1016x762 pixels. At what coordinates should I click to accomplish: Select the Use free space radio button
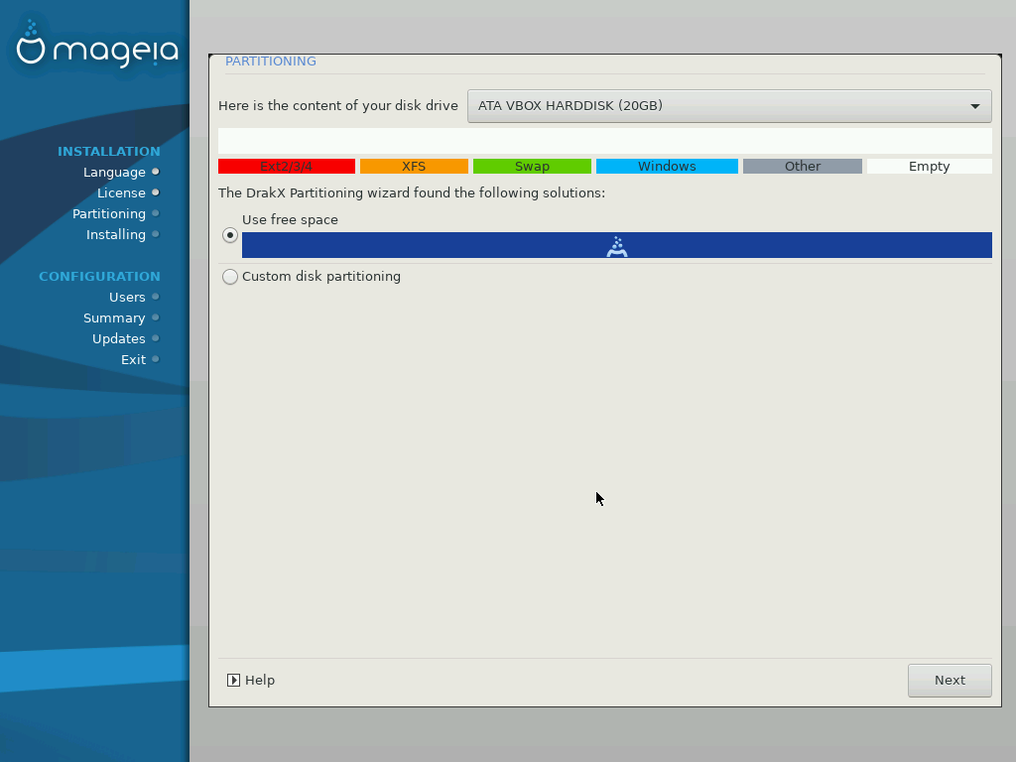point(230,235)
